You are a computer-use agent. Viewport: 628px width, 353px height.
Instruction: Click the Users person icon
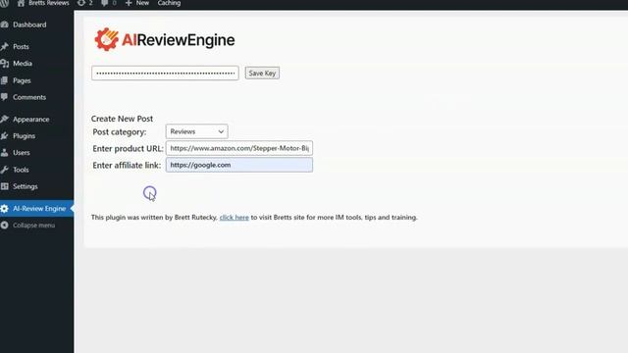4,153
